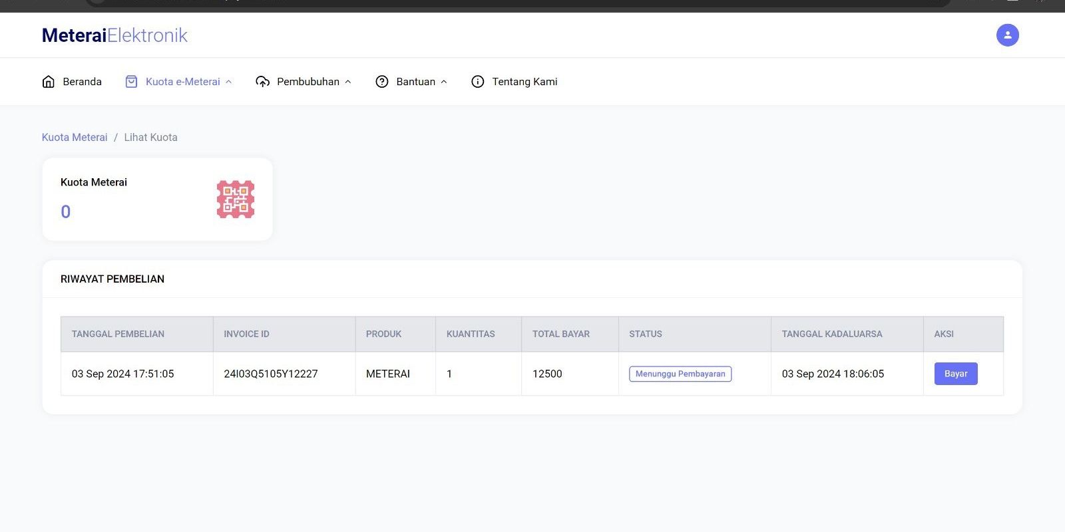Click the Kuota Meterai card title
Screen dimensions: 1065x532
[x=94, y=182]
